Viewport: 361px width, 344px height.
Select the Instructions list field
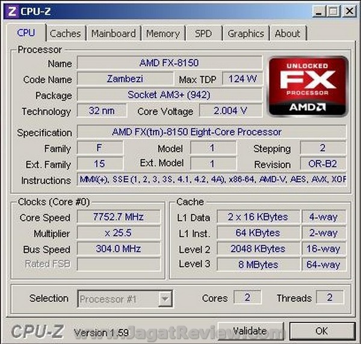[x=211, y=179]
